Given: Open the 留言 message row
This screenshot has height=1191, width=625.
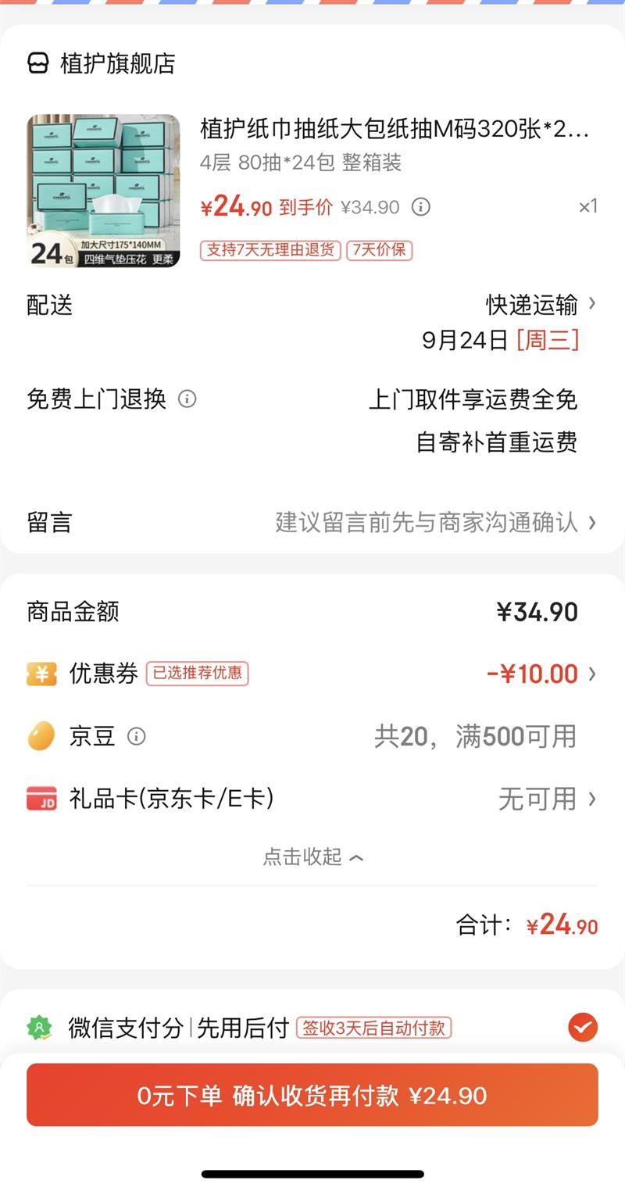Looking at the screenshot, I should coord(312,522).
